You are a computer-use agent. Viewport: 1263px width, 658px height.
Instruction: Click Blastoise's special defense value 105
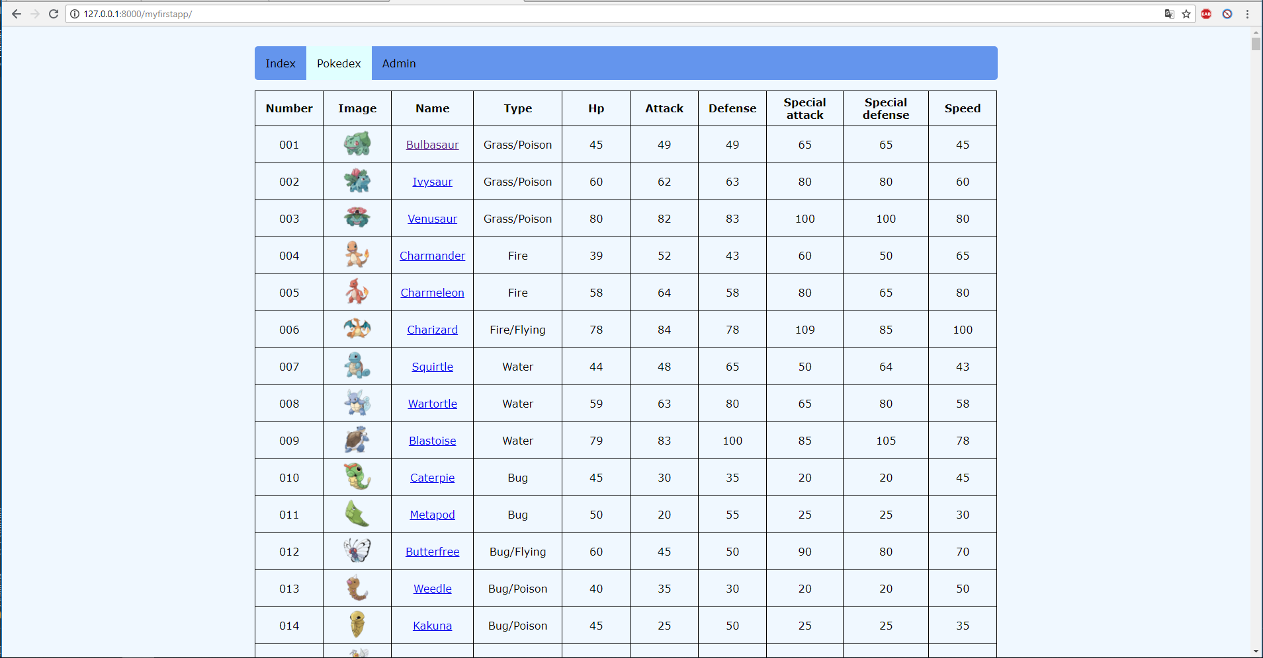pos(886,441)
